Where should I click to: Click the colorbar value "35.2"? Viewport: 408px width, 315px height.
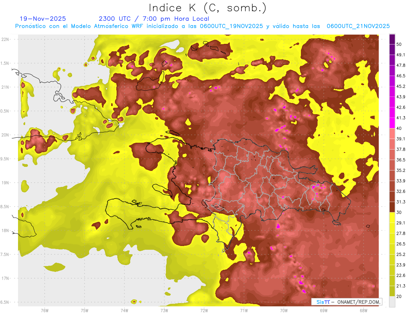401,170
